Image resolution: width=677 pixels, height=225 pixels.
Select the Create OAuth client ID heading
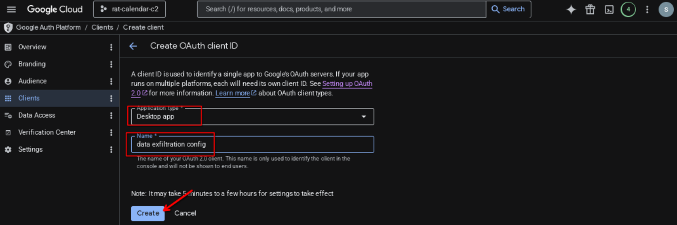click(194, 46)
